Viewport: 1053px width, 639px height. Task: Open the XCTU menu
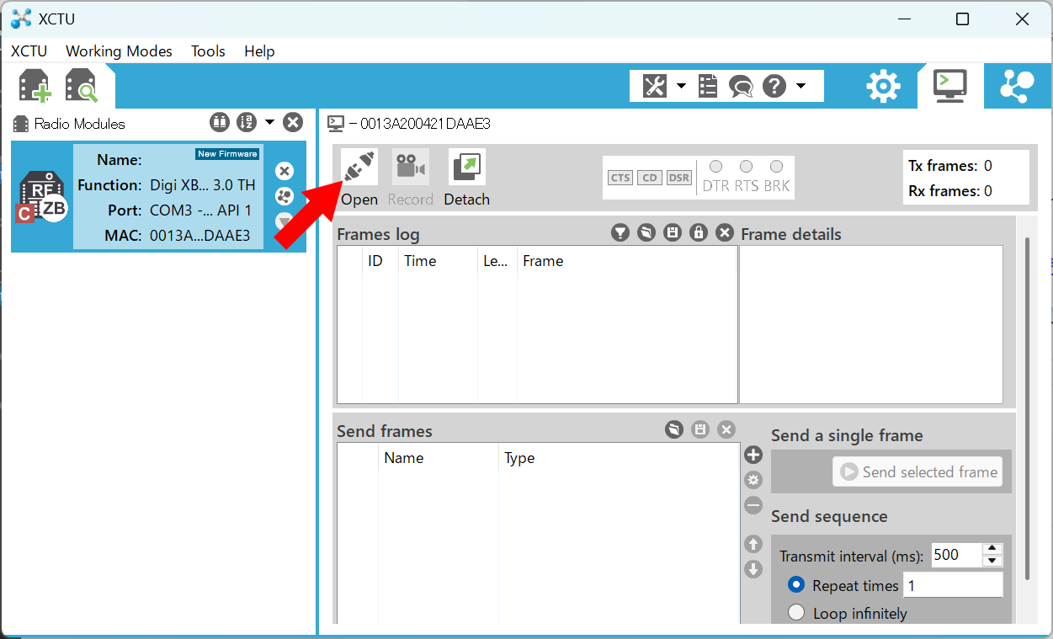click(29, 51)
